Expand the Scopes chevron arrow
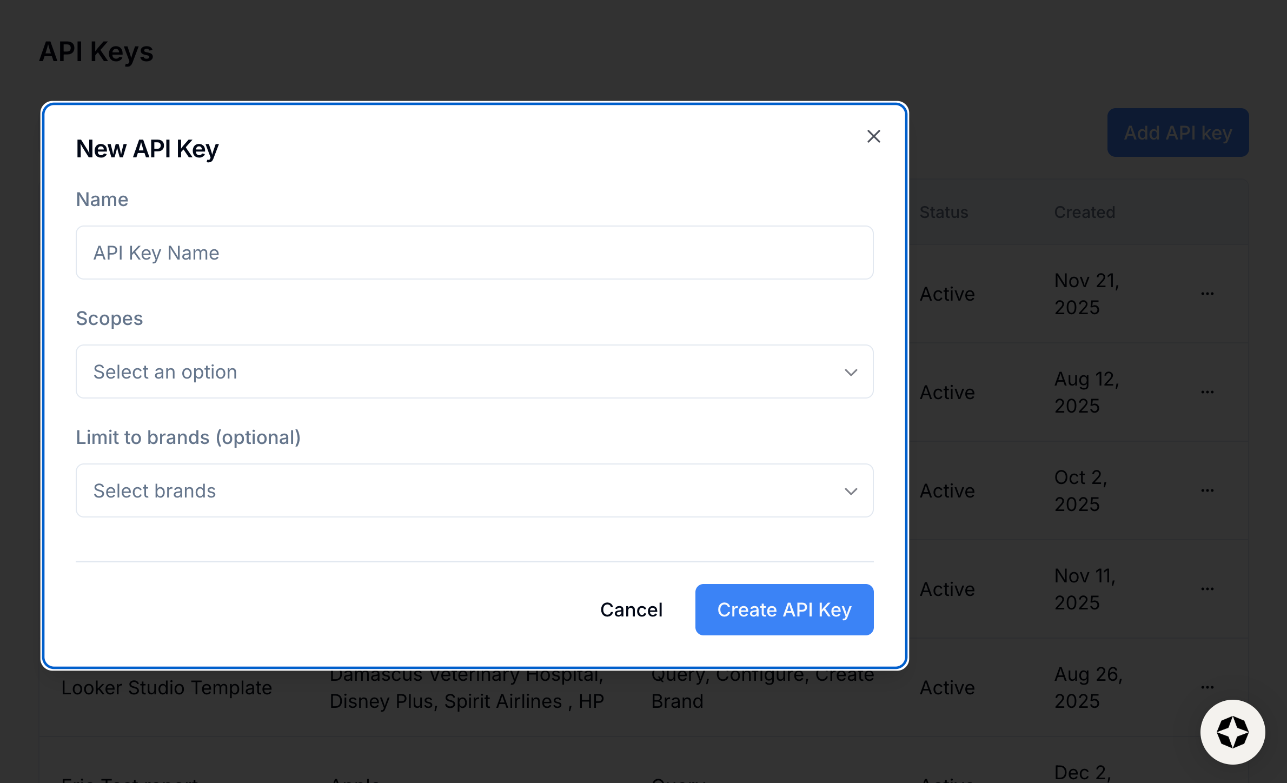Viewport: 1287px width, 783px height. click(x=851, y=372)
